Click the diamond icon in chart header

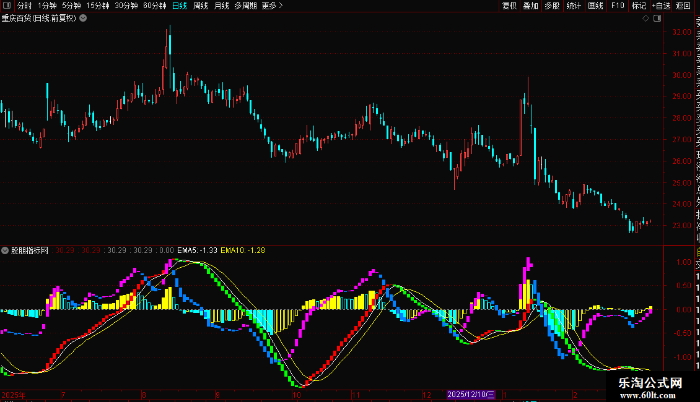pyautogui.click(x=645, y=19)
